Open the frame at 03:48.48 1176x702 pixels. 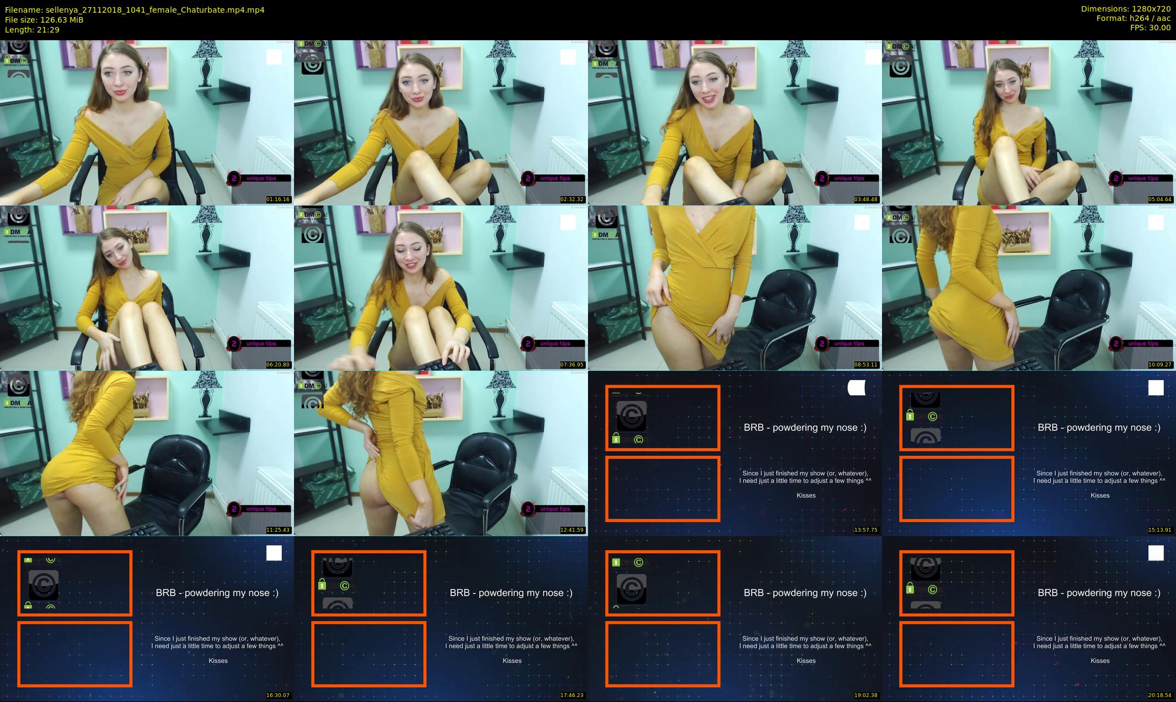[735, 122]
